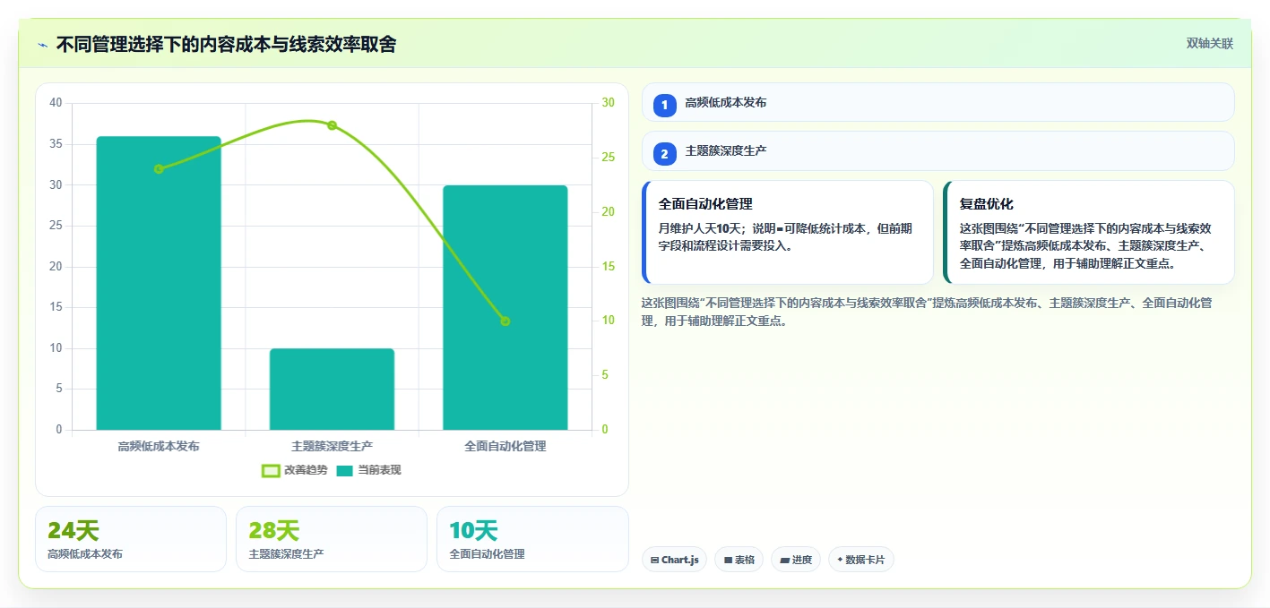Select step 2 主题簇深度生产

tap(937, 150)
